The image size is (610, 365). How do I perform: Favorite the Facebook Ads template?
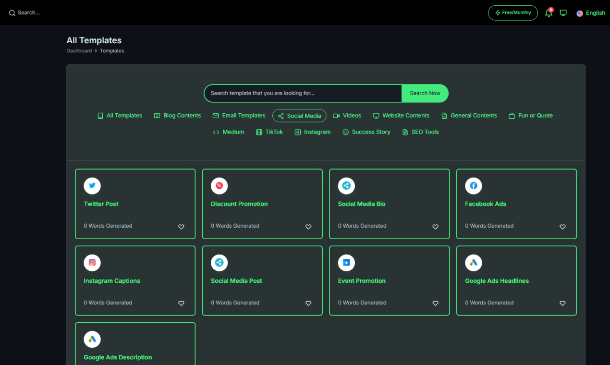pyautogui.click(x=562, y=227)
